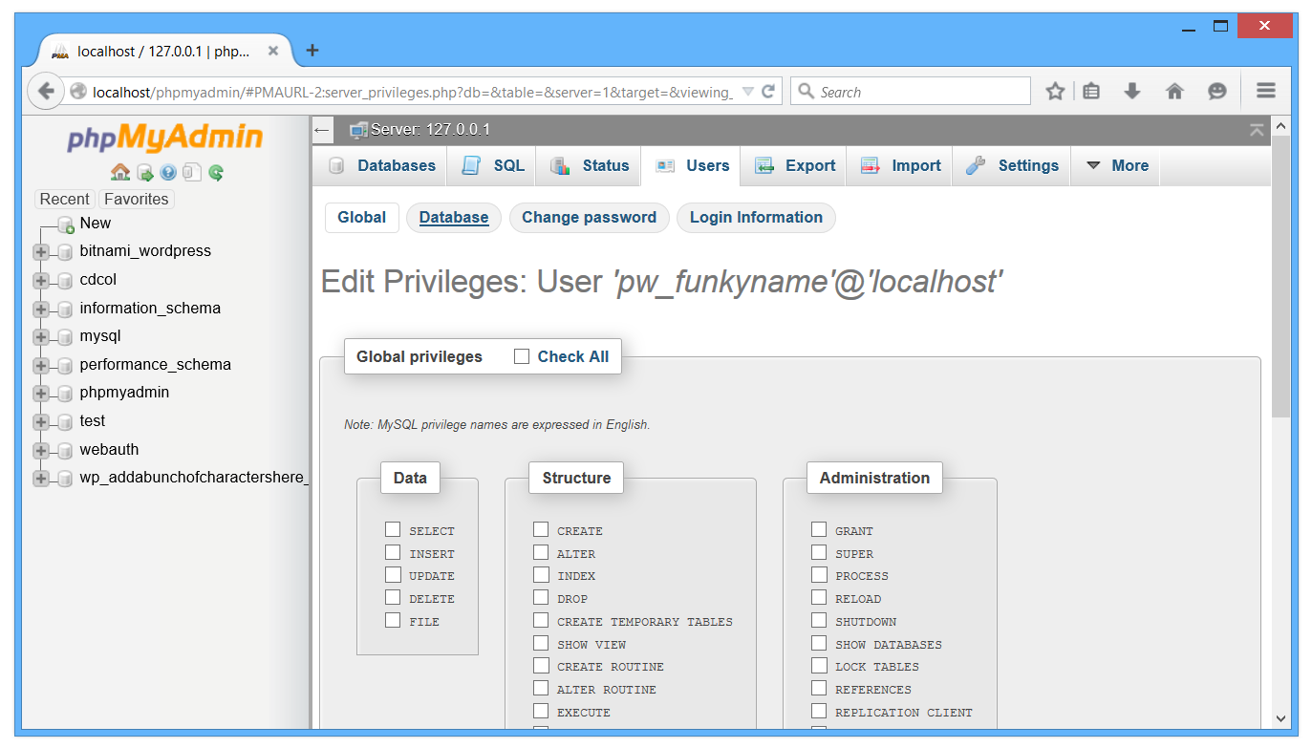The image size is (1312, 748).
Task: Click the phpMyAdmin home icon
Action: pos(119,173)
